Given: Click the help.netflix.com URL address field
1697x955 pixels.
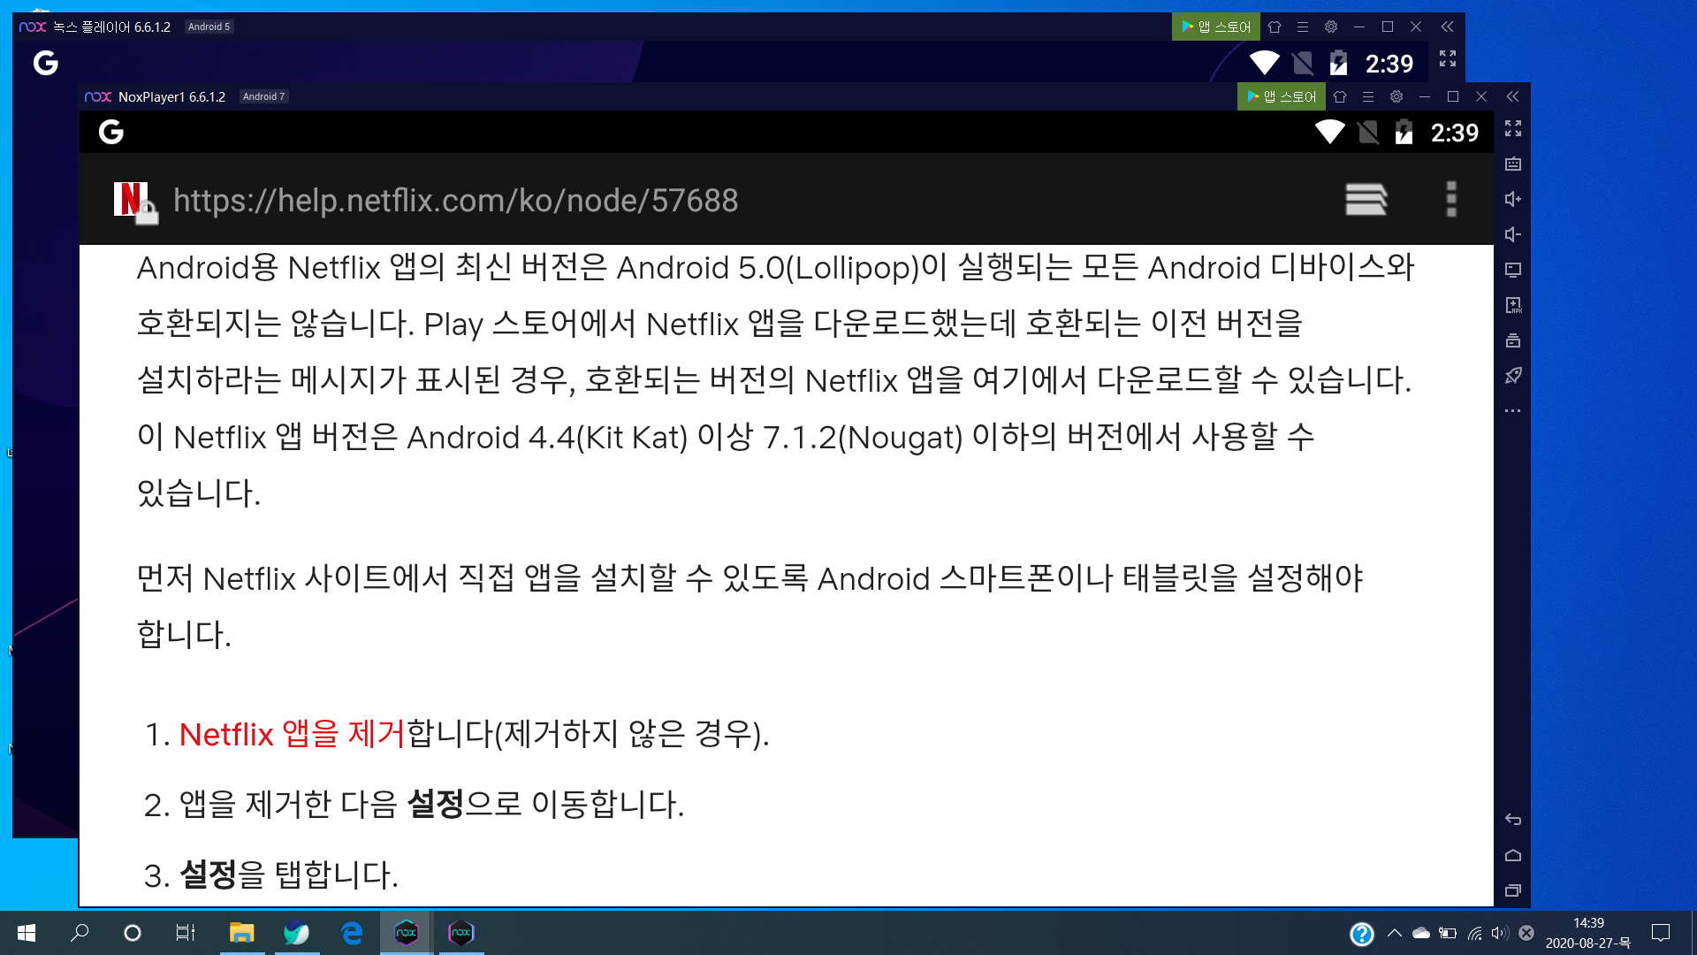Looking at the screenshot, I should pos(455,201).
